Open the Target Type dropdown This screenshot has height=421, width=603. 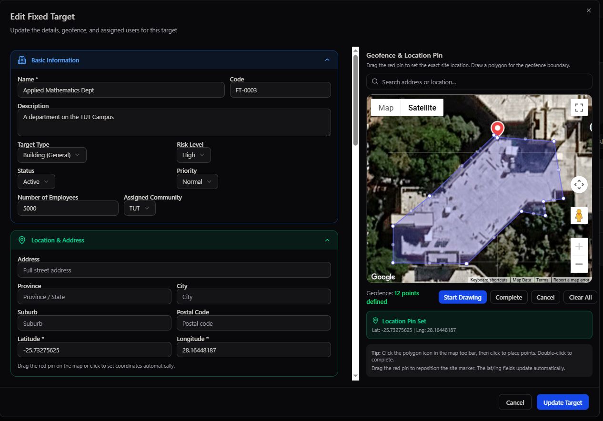(x=52, y=155)
